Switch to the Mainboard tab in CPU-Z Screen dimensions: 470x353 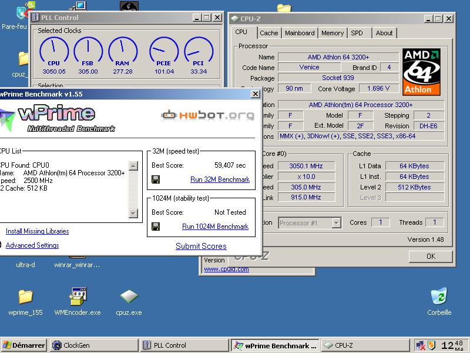[300, 33]
